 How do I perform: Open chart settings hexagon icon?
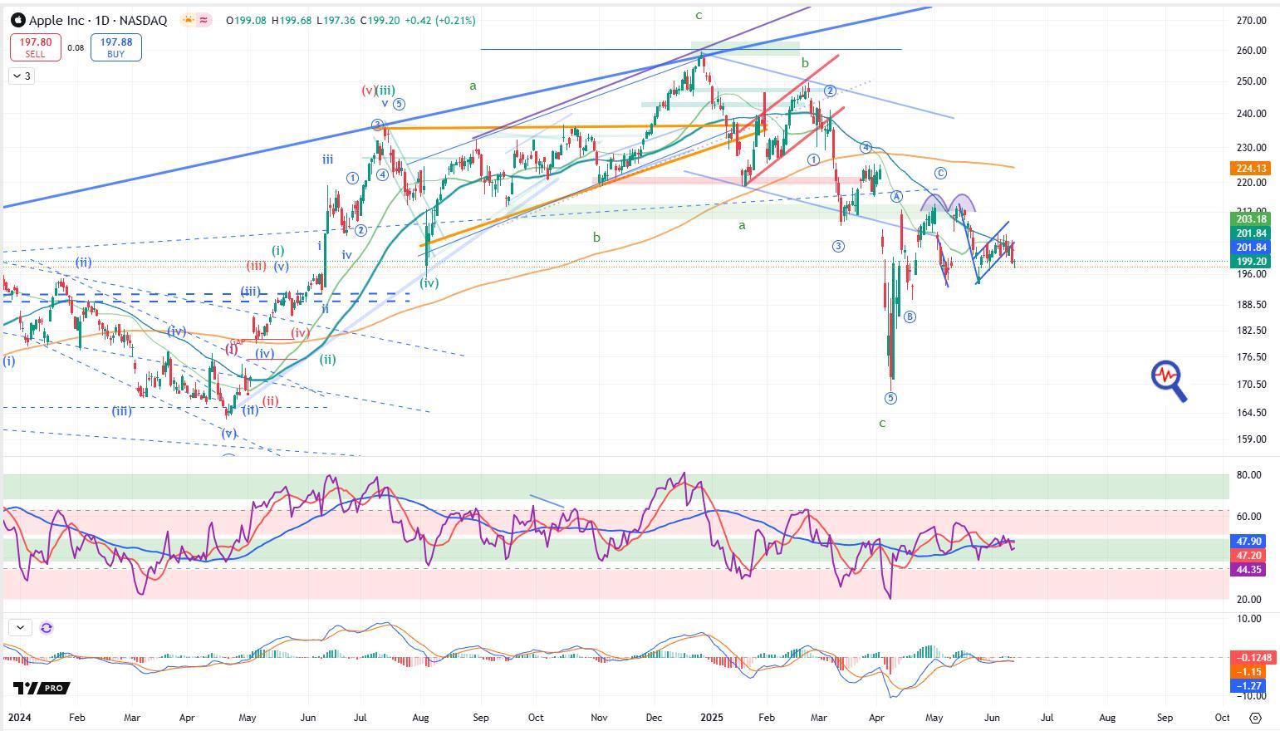(x=1256, y=718)
